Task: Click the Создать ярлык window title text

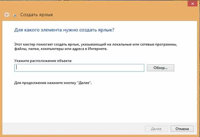Action: pyautogui.click(x=37, y=15)
